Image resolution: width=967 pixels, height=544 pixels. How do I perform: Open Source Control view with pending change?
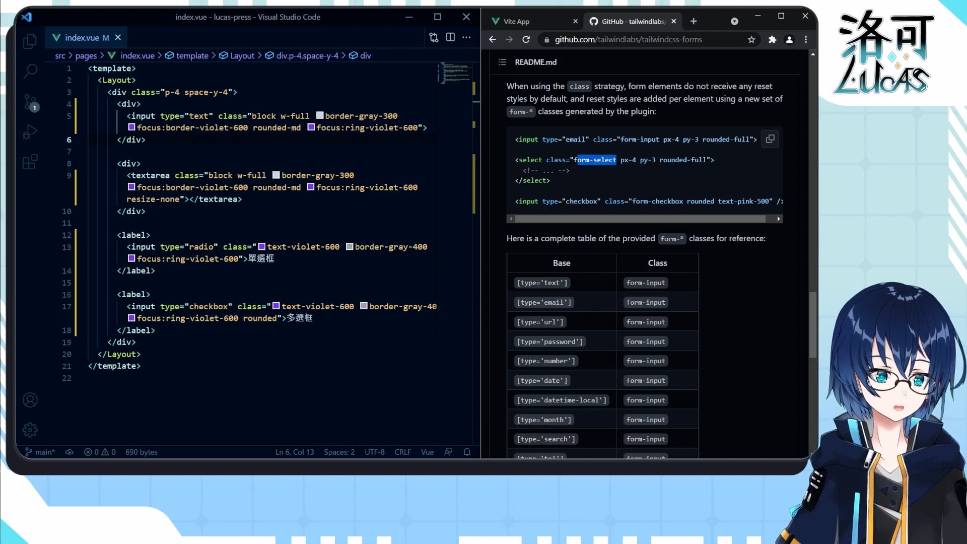(x=30, y=102)
